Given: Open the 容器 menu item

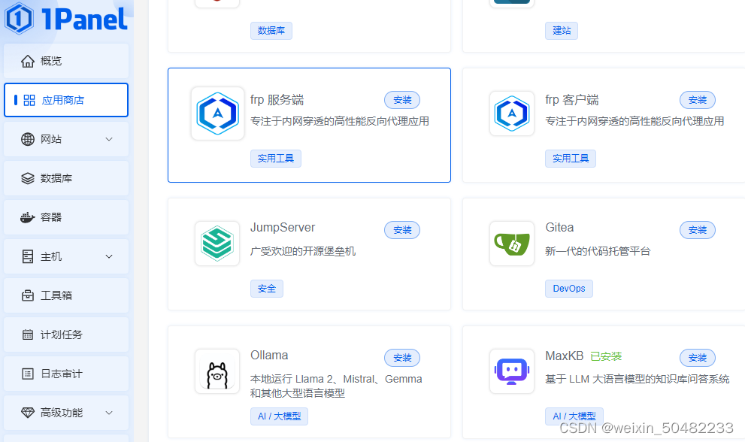Looking at the screenshot, I should [66, 217].
